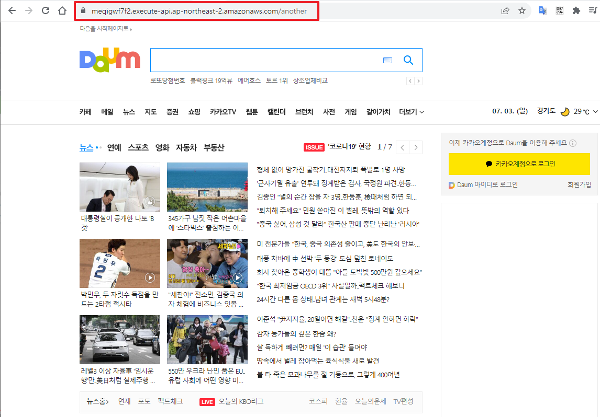
Task: Open 카카오TV in the service menu
Action: 223,112
